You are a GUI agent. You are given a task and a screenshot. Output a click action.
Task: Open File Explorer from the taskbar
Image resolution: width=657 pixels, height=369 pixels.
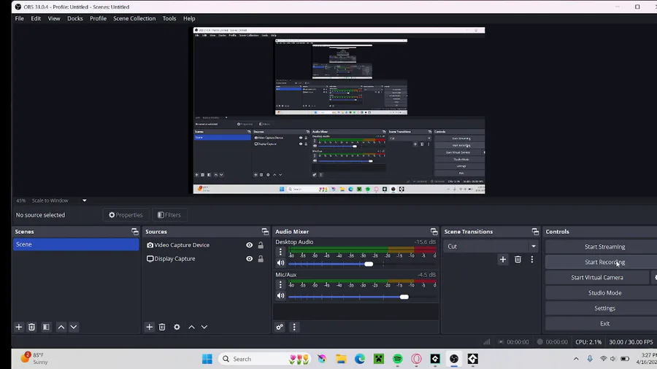point(341,359)
